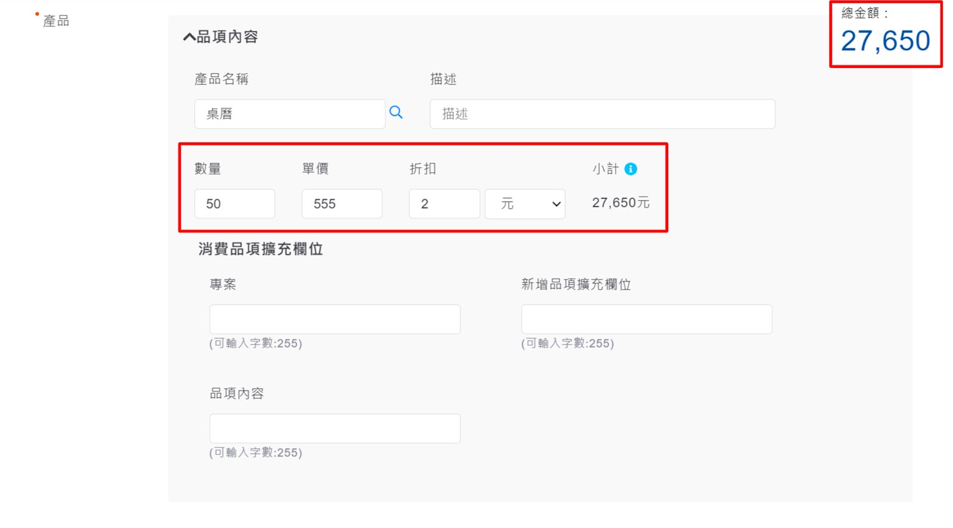Screen dimensions: 953x528
Task: Click the 消費品項擴充欄位 section heading
Action: [260, 249]
